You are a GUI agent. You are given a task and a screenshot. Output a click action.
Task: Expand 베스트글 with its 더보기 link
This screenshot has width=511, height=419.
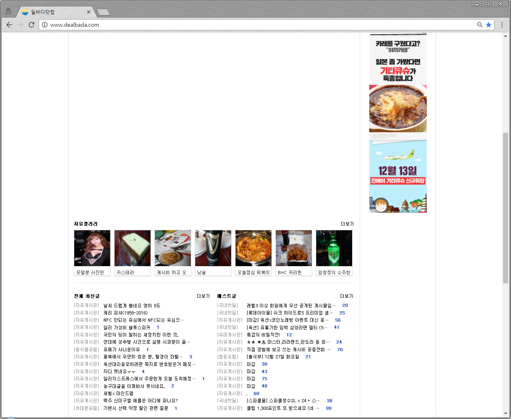click(346, 296)
